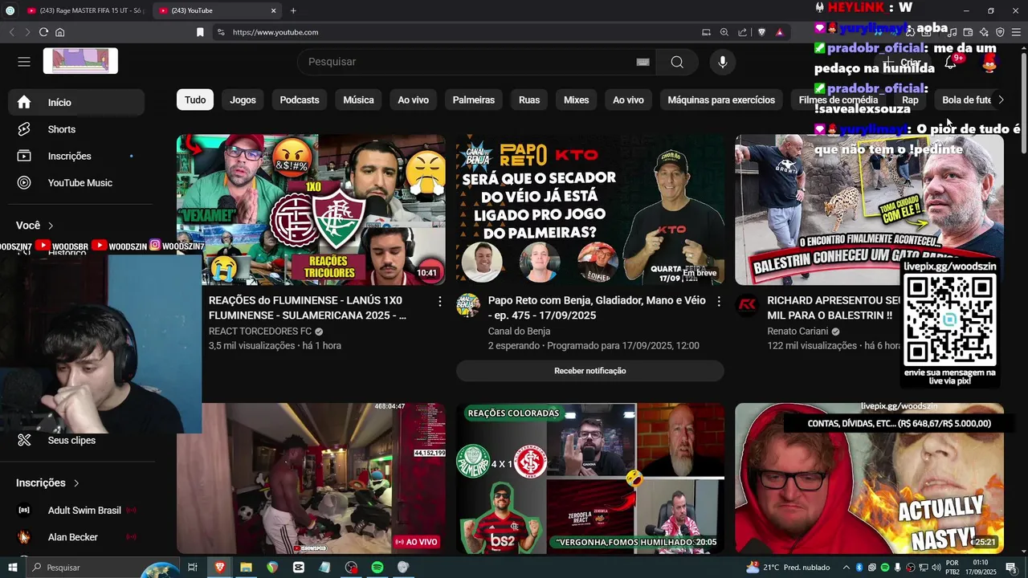The width and height of the screenshot is (1028, 578).
Task: Open Adult Swim Brasil subscription
Action: [x=76, y=510]
